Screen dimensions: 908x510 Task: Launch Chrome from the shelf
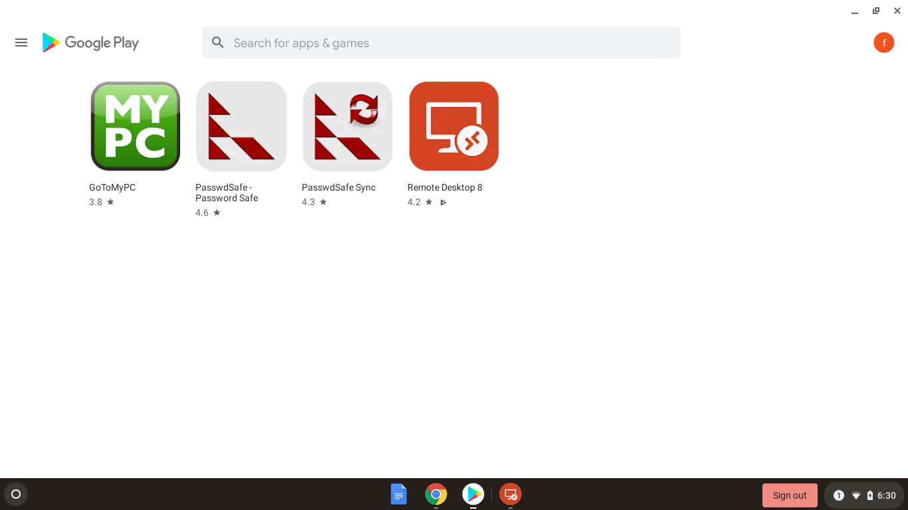point(436,494)
